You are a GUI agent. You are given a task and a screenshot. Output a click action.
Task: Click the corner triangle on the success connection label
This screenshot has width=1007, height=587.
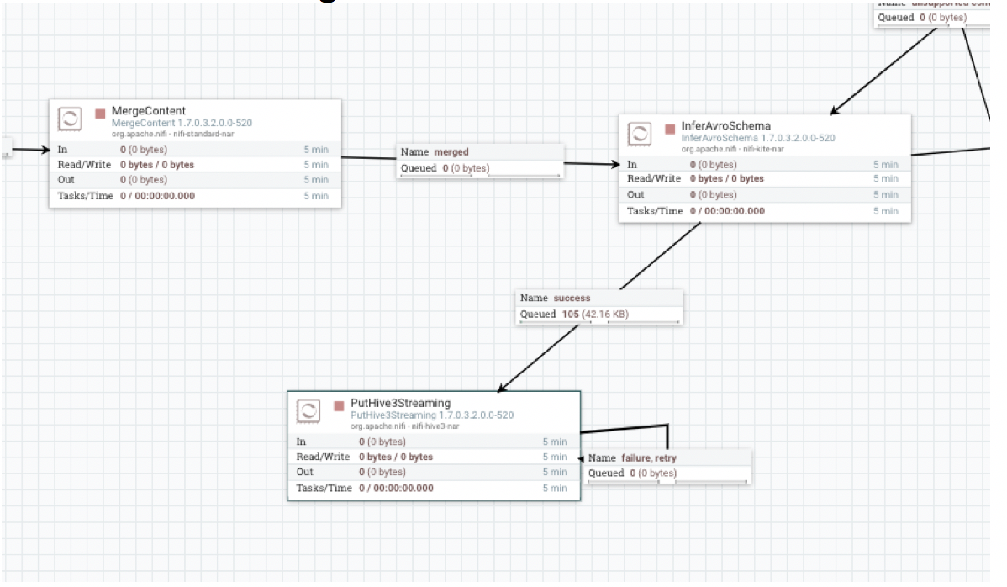(x=677, y=320)
